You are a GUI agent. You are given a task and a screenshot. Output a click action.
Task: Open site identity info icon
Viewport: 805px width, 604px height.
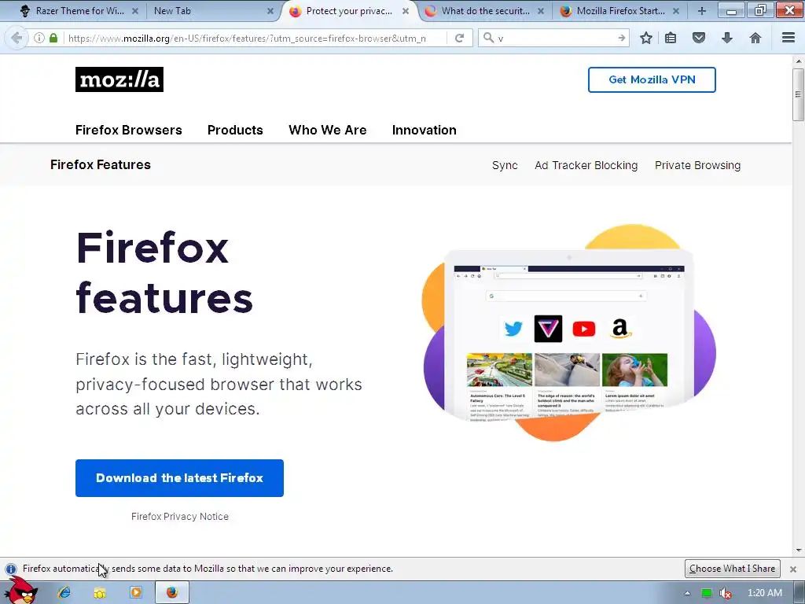[x=39, y=38]
